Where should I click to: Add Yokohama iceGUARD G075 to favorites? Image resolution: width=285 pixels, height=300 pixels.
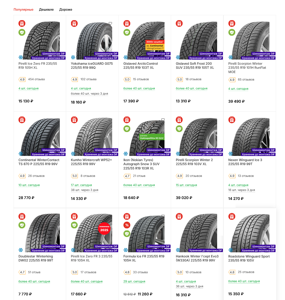(x=110, y=24)
